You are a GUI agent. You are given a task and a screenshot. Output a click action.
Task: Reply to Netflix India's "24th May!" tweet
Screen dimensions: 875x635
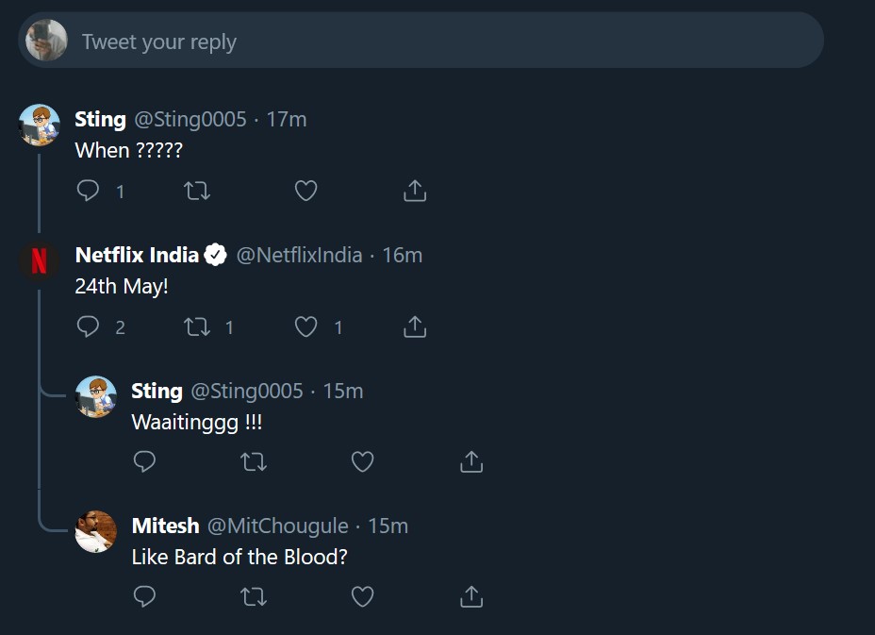coord(88,326)
